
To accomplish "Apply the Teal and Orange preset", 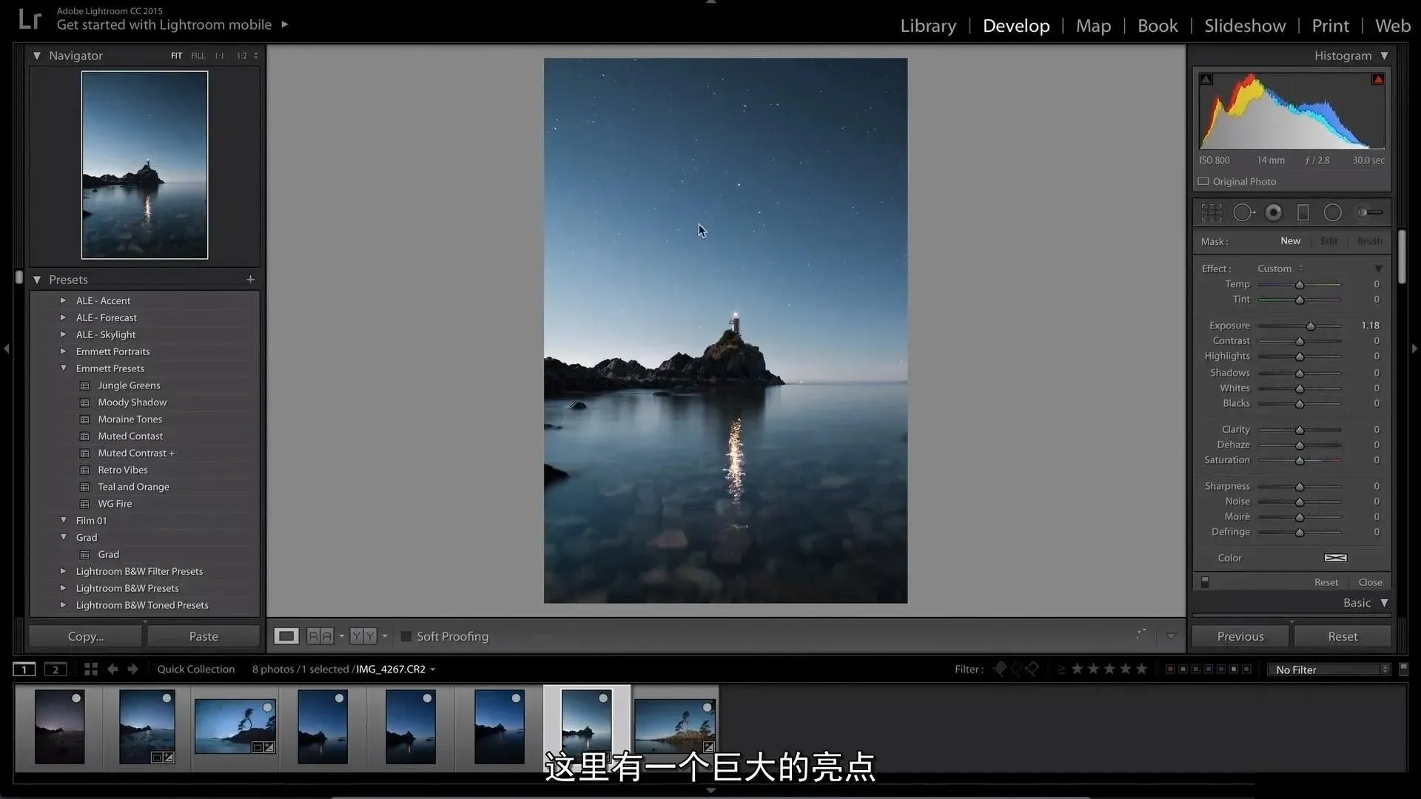I will 133,487.
